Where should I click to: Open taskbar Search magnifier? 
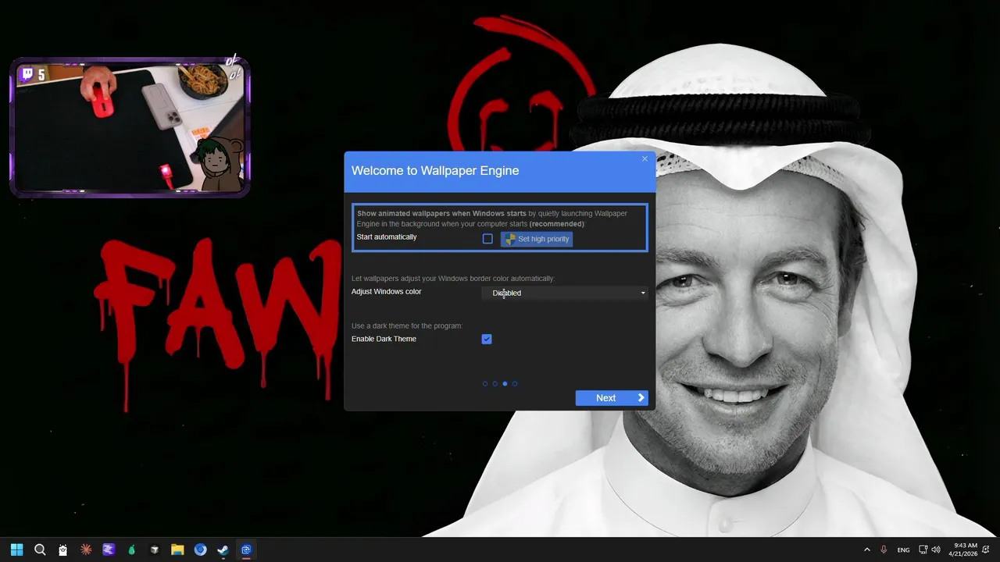pyautogui.click(x=40, y=550)
